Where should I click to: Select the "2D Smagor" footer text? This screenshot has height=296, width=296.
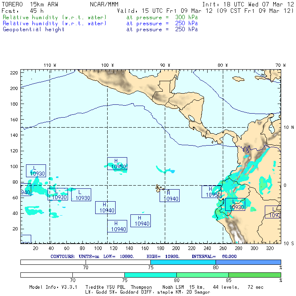point(198,292)
